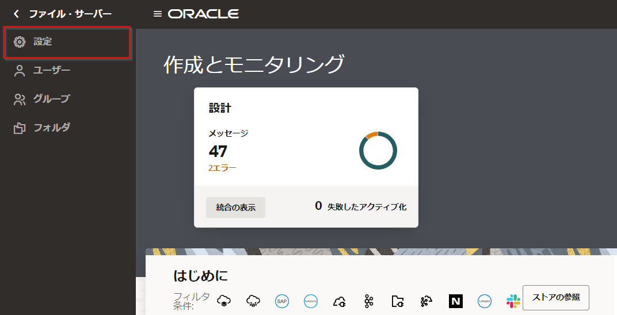Screen dimensions: 617x315
Task: Go to グループ in the sidebar
Action: coord(51,99)
